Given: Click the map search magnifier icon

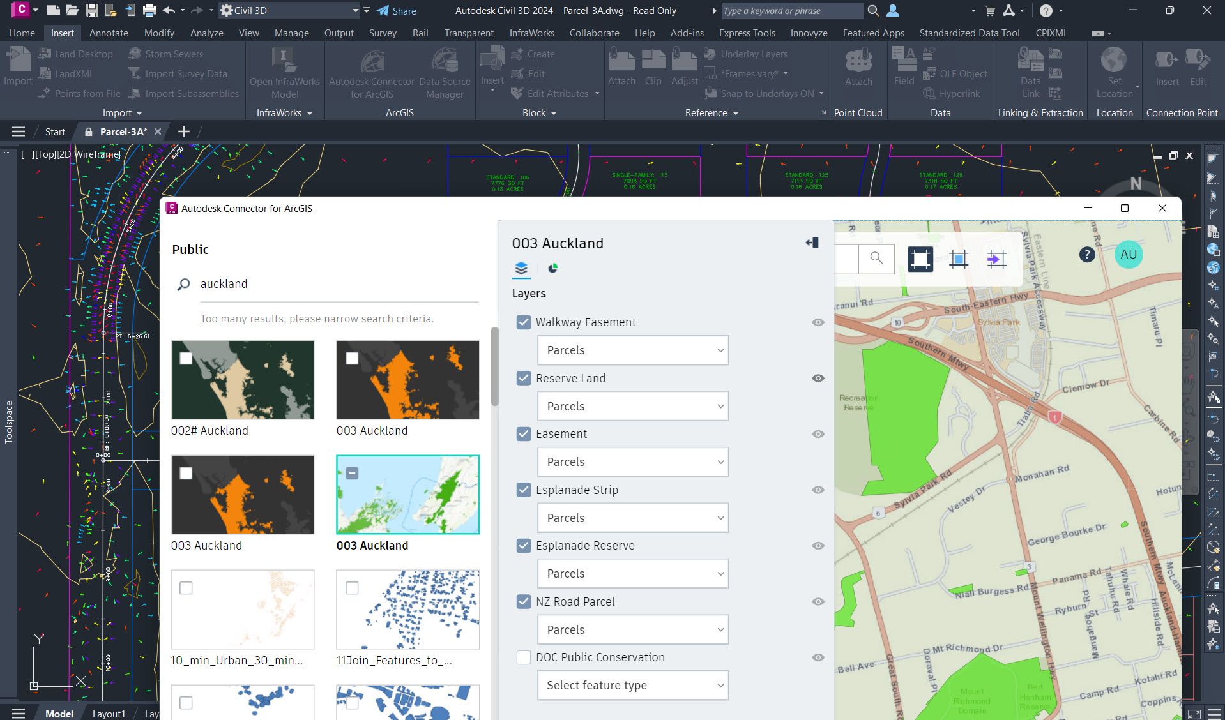Looking at the screenshot, I should (876, 258).
